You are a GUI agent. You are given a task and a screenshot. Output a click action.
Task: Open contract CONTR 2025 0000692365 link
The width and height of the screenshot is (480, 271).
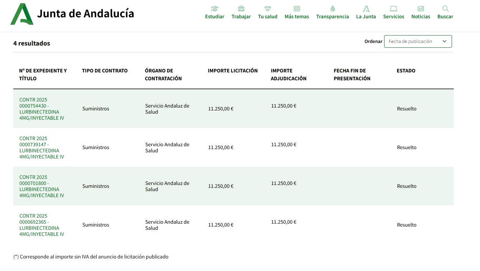(x=42, y=225)
